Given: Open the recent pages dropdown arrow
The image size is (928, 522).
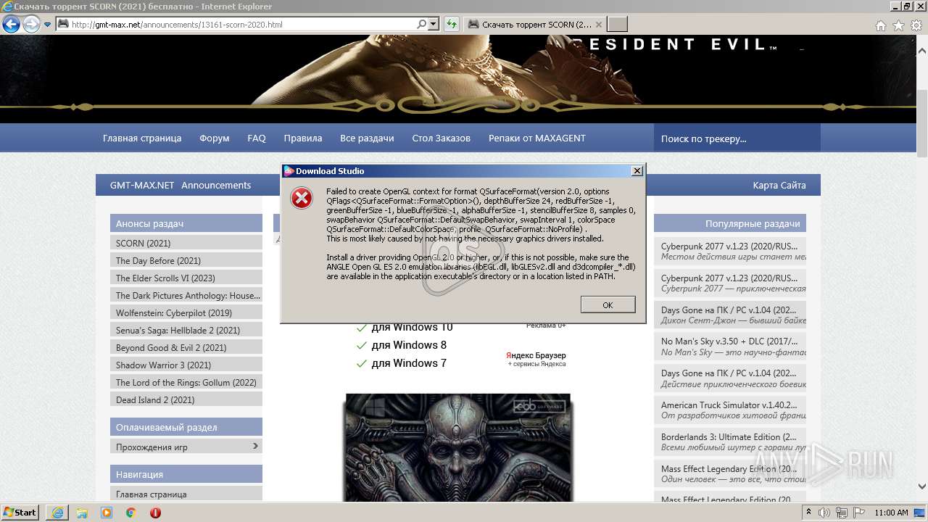Looking at the screenshot, I should [x=48, y=25].
